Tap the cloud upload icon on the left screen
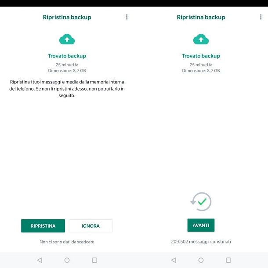268x268 pixels. [x=67, y=39]
